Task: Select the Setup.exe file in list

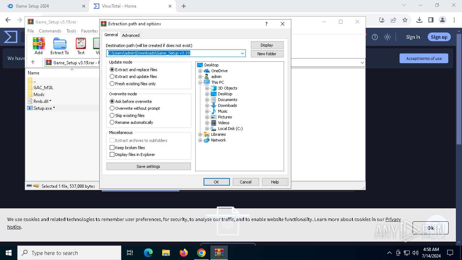Action: 44,108
